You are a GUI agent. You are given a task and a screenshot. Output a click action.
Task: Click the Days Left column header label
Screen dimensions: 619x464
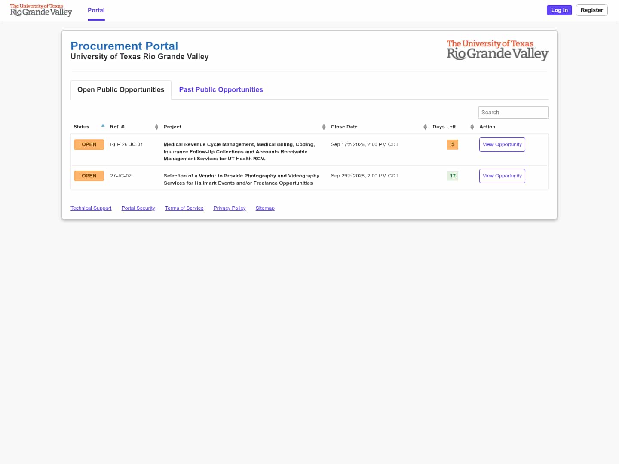[444, 127]
